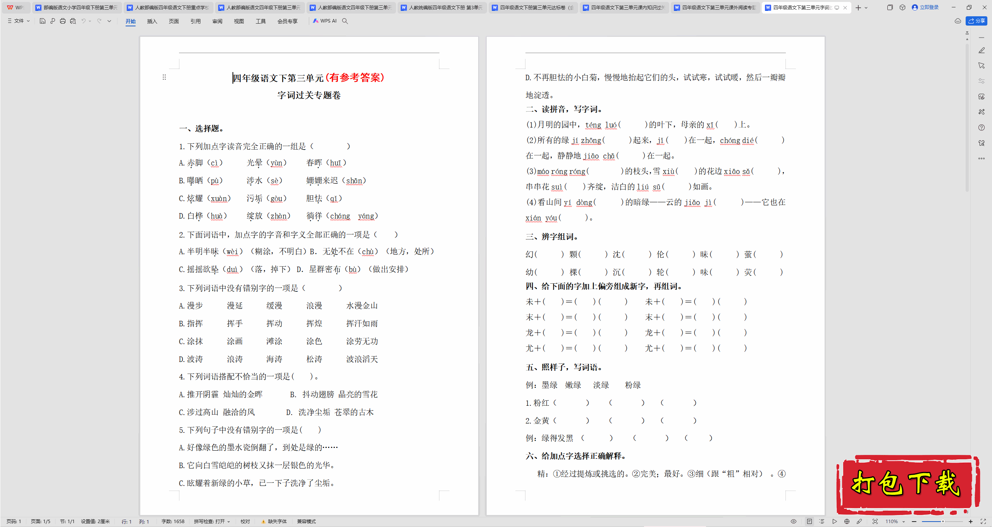
Task: Select the 开始 ribbon tab
Action: [131, 21]
